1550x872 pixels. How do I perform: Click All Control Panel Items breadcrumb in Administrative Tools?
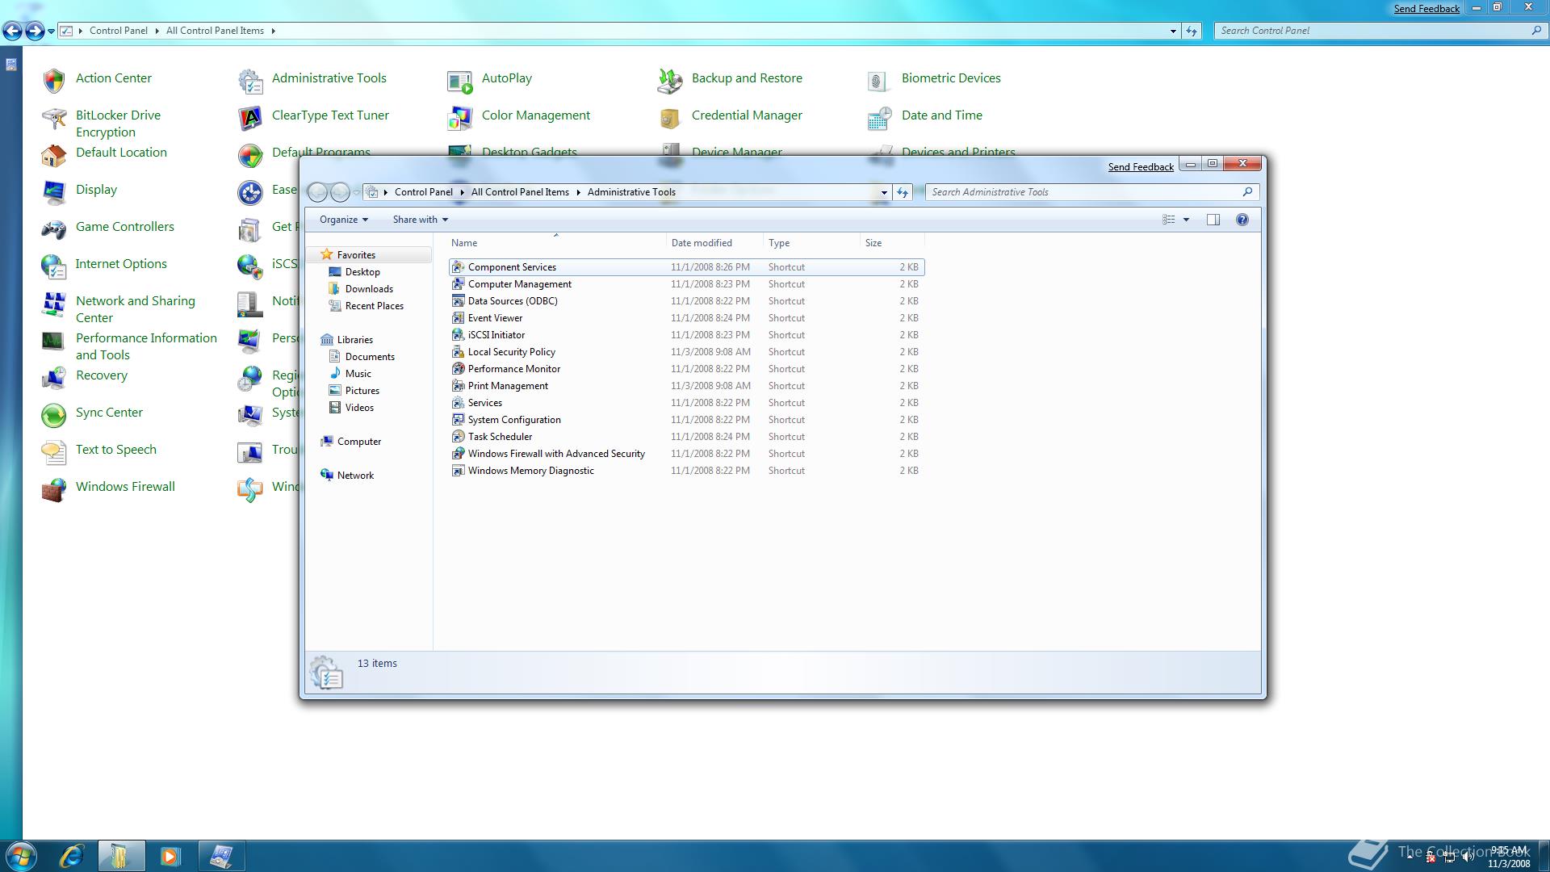pyautogui.click(x=520, y=192)
